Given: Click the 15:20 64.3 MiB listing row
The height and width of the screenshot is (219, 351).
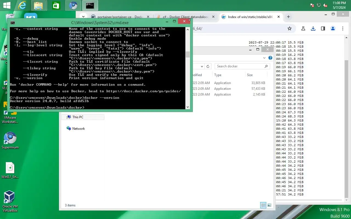Looking at the screenshot, I should [x=290, y=120].
